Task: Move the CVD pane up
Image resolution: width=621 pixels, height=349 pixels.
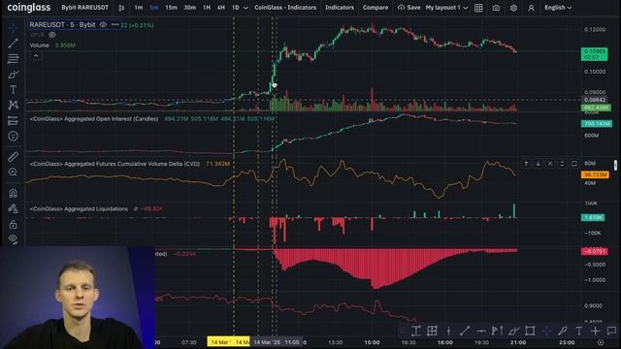Action: [526, 164]
